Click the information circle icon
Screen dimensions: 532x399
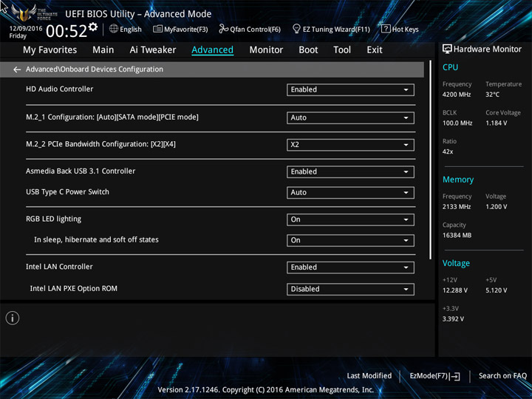pyautogui.click(x=13, y=318)
